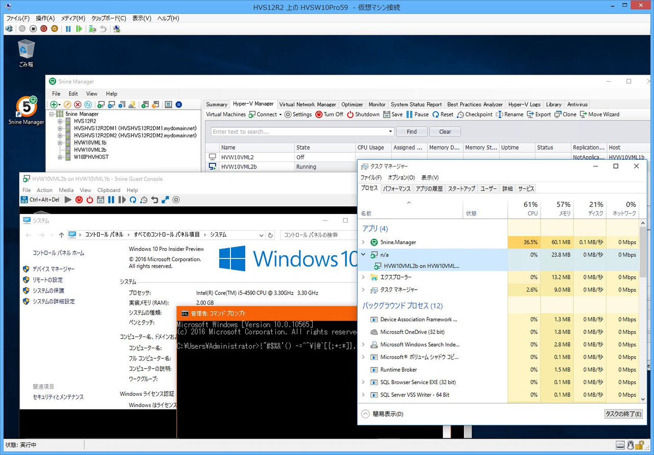Viewport: 654px width, 455px height.
Task: Click the green Reset/Resume icon in VM connection toolbar
Action: click(x=79, y=29)
